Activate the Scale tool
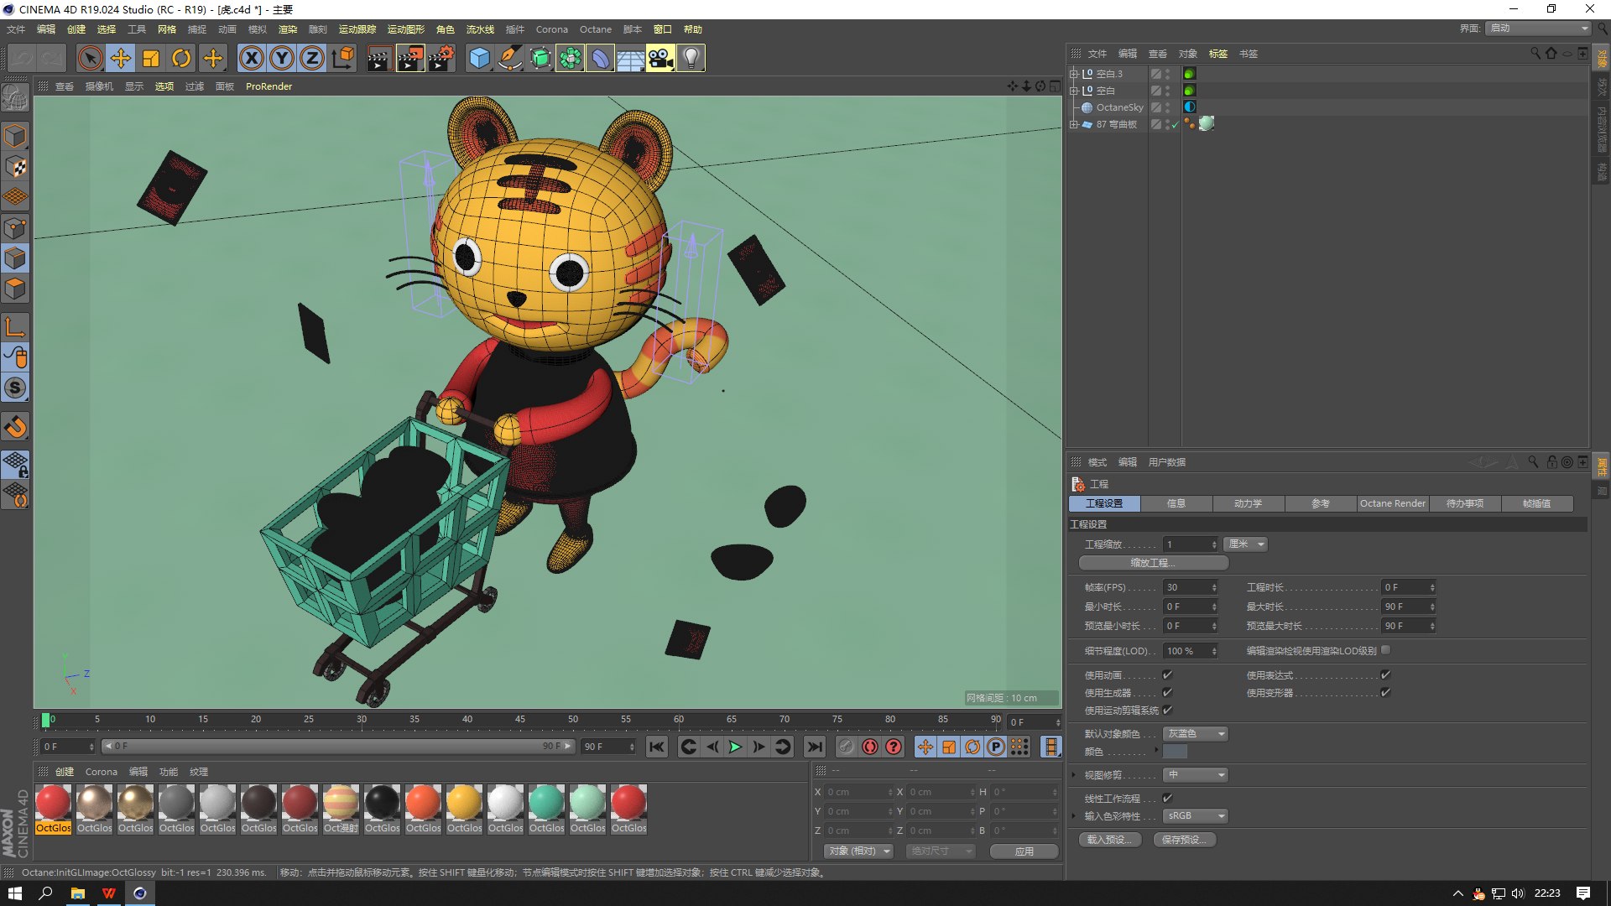Image resolution: width=1611 pixels, height=906 pixels. click(151, 58)
